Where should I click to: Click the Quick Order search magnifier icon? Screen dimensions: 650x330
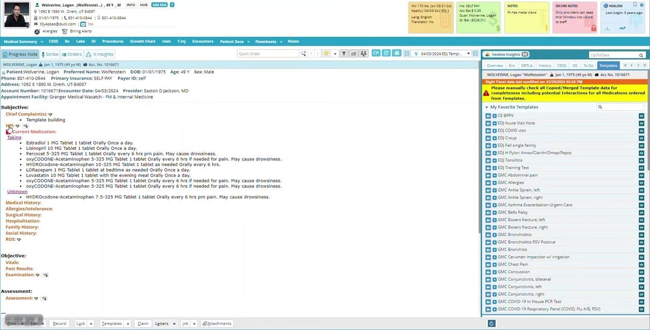(303, 54)
